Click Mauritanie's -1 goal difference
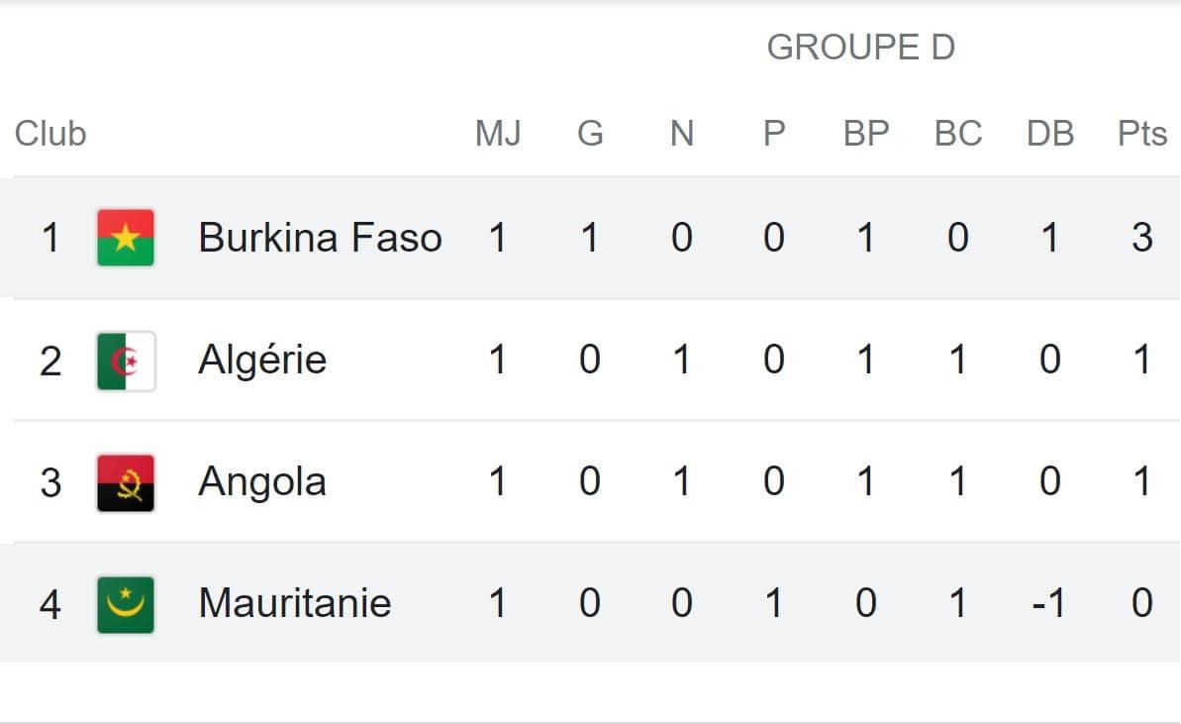1181x724 pixels. [x=1048, y=603]
